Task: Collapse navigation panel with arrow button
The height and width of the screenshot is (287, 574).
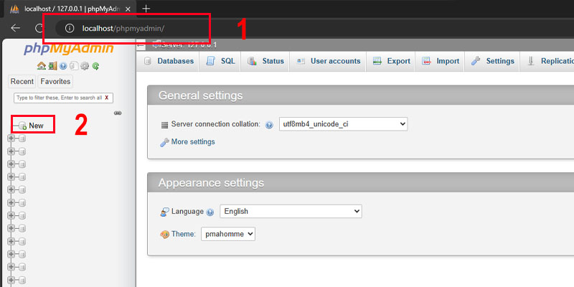Action: point(141,45)
